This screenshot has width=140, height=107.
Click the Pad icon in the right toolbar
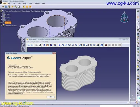(138, 27)
